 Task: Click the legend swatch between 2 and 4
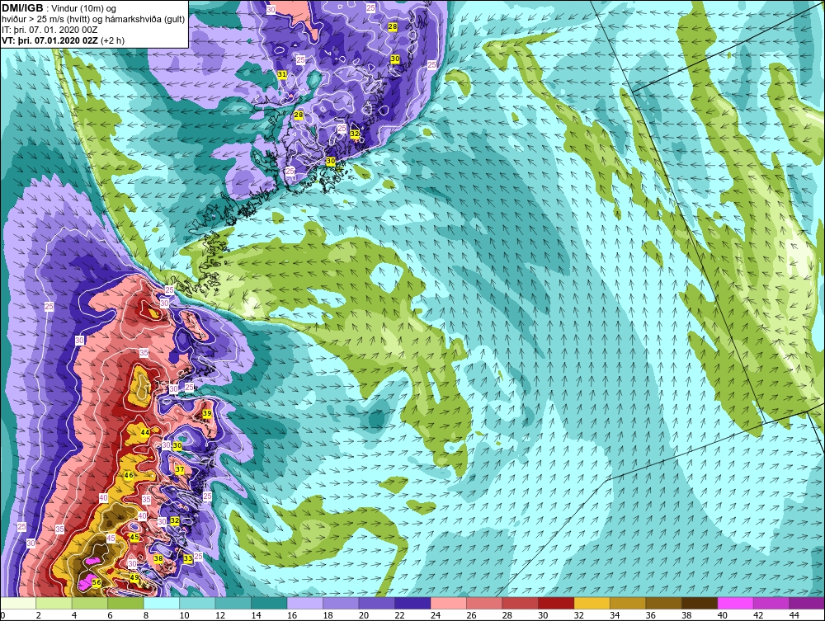tap(54, 603)
